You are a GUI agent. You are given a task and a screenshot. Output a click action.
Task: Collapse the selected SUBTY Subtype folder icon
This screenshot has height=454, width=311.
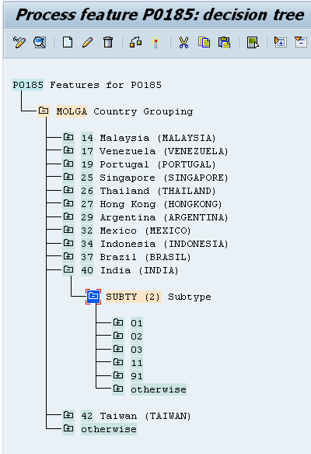[x=93, y=297]
